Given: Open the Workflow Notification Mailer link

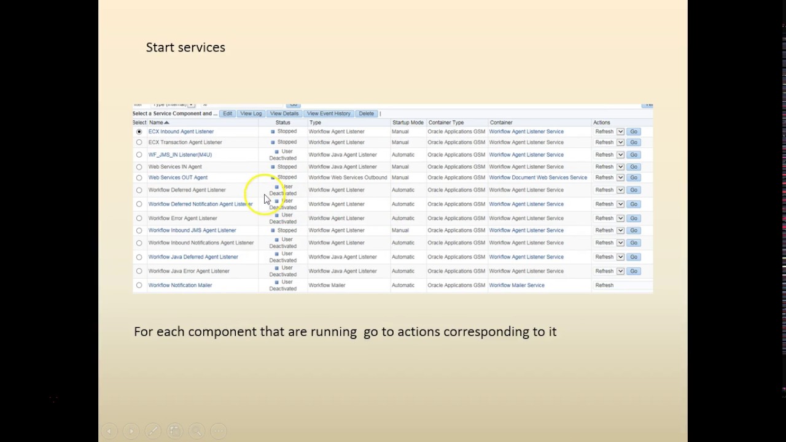Looking at the screenshot, I should (x=180, y=285).
